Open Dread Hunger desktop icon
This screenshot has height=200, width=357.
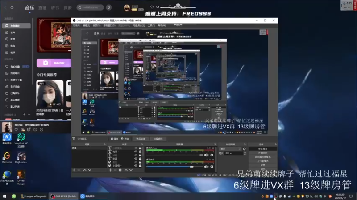(x=21, y=177)
